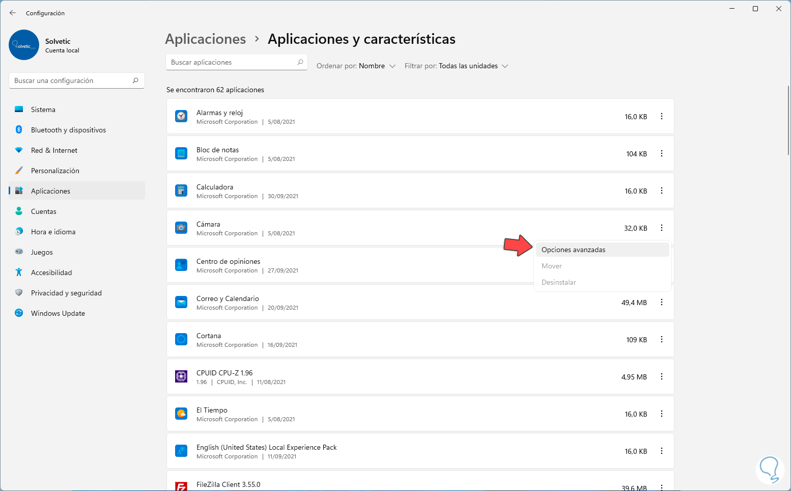Click the Buscar una configuración search field
791x491 pixels.
(x=77, y=80)
